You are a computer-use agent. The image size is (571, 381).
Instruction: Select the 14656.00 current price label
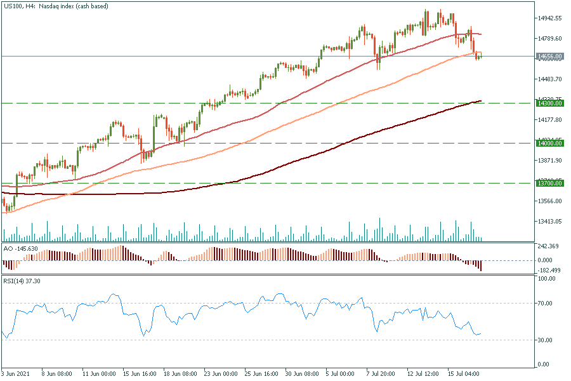549,57
